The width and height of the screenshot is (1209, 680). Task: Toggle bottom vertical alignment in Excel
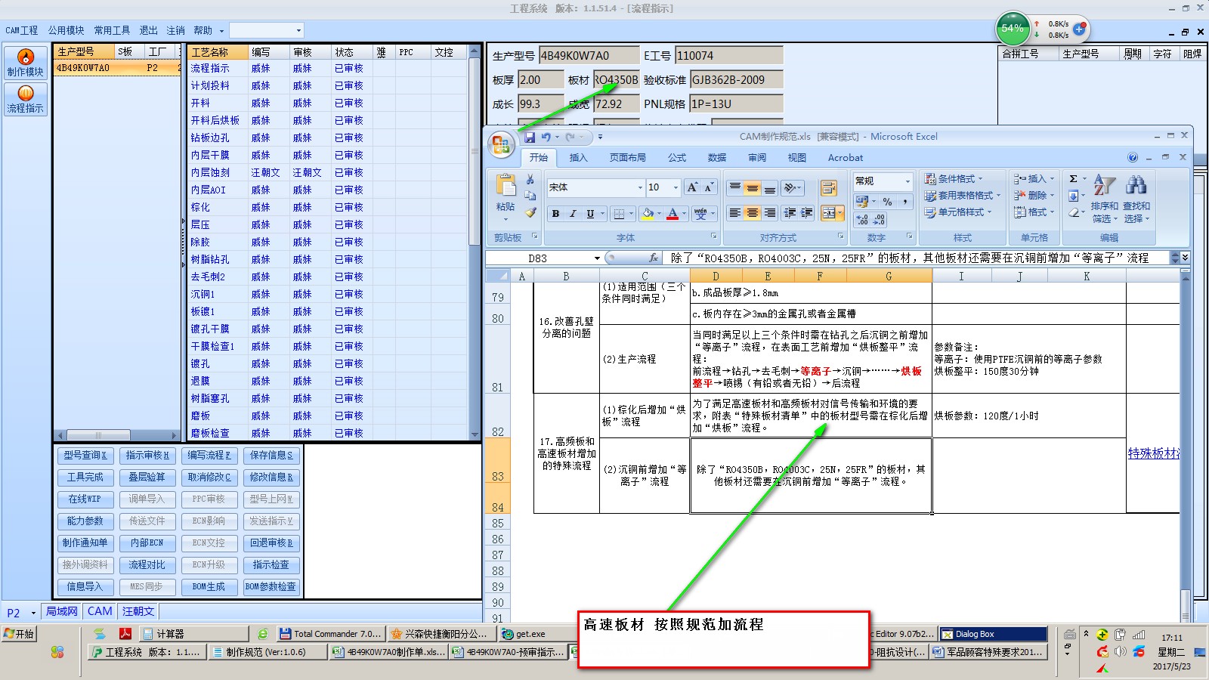pos(769,187)
